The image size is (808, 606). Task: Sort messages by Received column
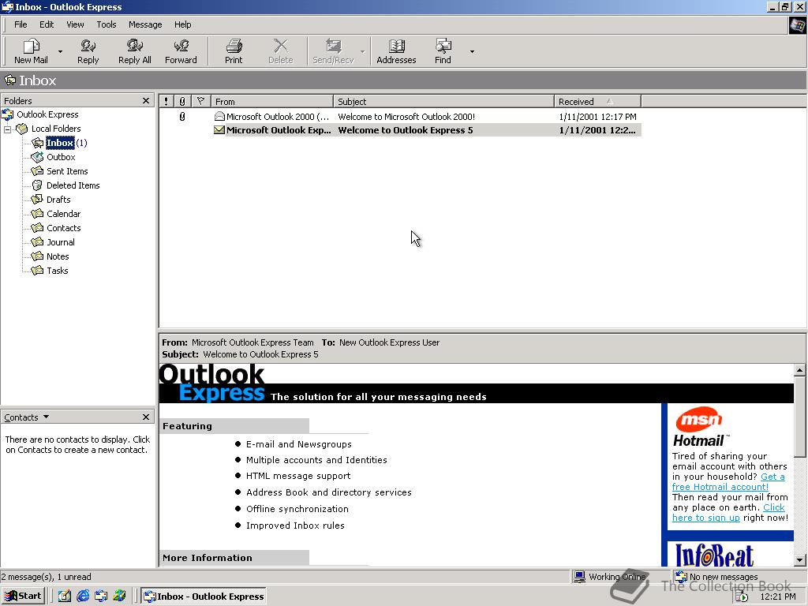pos(597,102)
